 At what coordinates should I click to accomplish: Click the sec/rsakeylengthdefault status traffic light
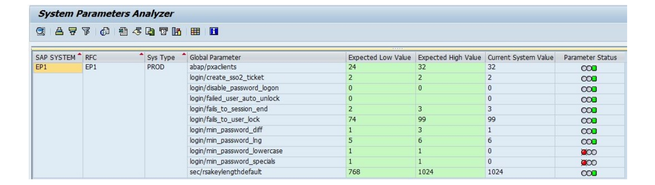tap(590, 173)
